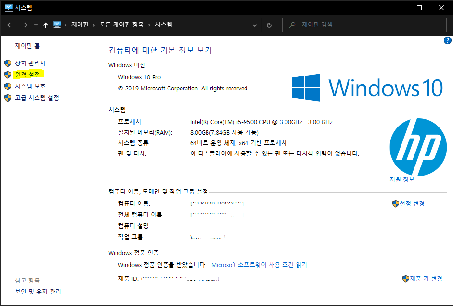Go forward with the right arrow
Image resolution: width=453 pixels, height=306 pixels.
24,25
